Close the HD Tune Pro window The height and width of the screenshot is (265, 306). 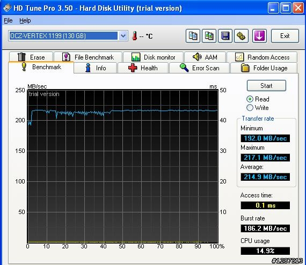pos(298,8)
